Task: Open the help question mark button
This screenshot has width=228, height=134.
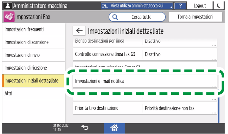Action: click(x=180, y=6)
